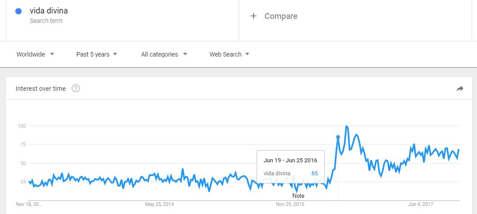Viewport: 477px width, 214px height.
Task: Click the plus icon next to Compare
Action: (x=254, y=16)
